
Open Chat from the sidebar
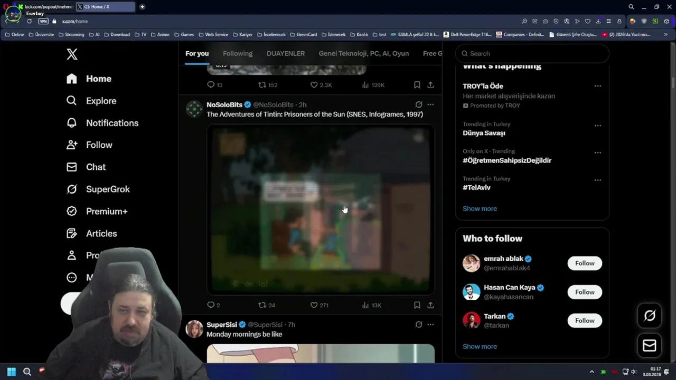click(86, 167)
